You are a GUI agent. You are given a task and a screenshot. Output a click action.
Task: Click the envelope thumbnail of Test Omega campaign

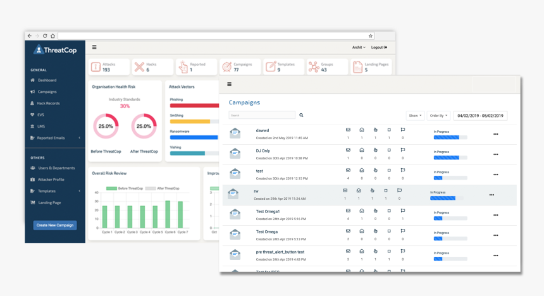click(235, 234)
